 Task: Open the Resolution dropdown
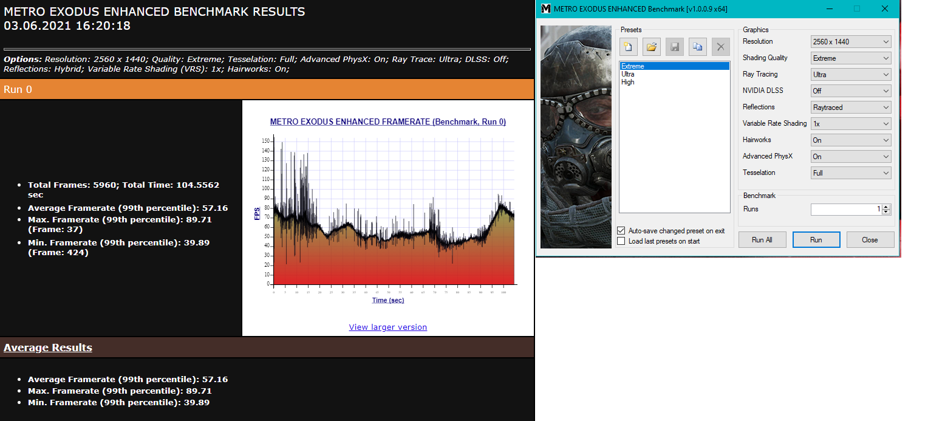(x=851, y=41)
